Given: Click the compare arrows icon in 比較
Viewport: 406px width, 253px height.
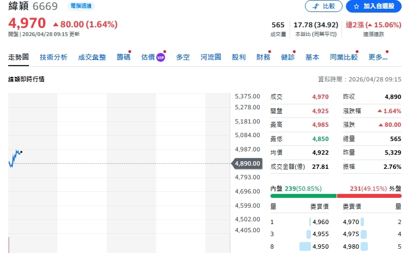Looking at the screenshot, I should point(316,6).
